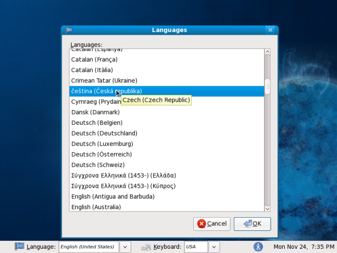337x253 pixels.
Task: Select English (Antigua and Barbuda) entry
Action: pyautogui.click(x=113, y=197)
